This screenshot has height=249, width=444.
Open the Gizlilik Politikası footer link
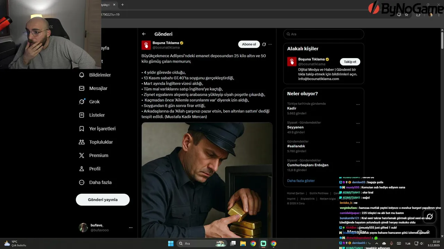[319, 193]
